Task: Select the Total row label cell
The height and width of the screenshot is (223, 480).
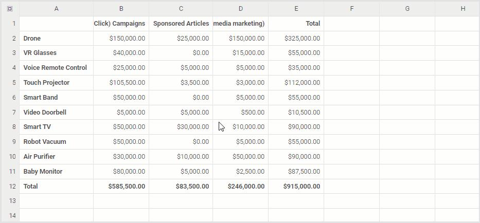Action: coord(56,186)
